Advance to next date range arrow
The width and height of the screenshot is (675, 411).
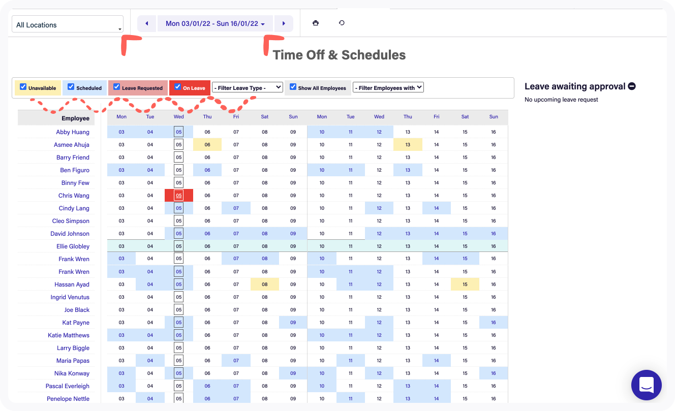point(284,23)
